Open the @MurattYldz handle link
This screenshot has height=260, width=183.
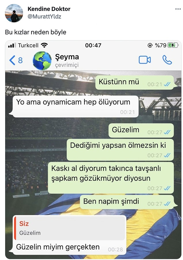tap(44, 16)
